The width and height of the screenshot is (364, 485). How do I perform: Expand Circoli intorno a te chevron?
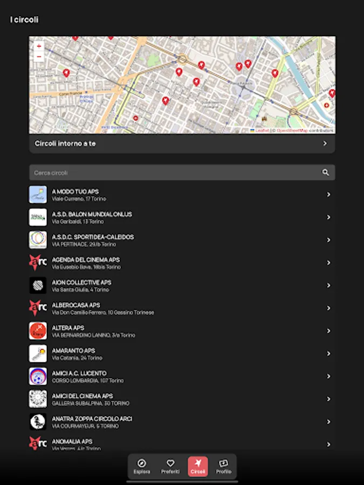325,143
